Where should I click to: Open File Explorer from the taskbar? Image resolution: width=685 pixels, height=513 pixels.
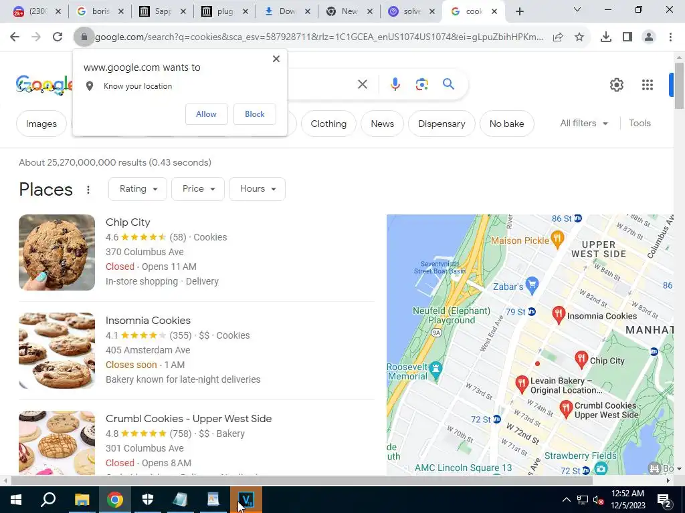click(82, 500)
